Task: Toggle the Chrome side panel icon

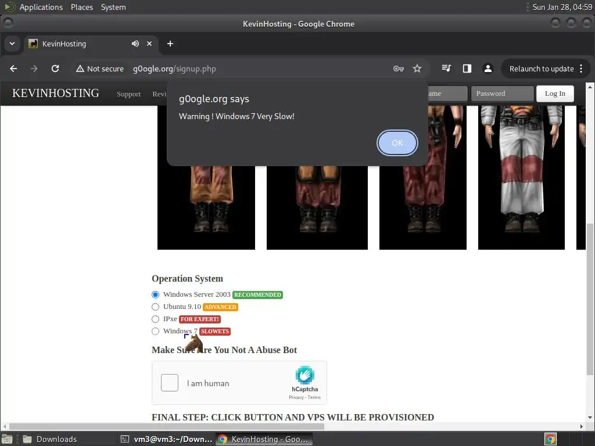Action: click(467, 69)
